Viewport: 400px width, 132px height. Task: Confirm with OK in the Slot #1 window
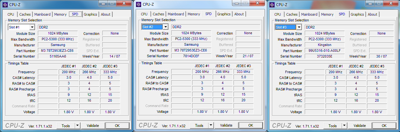click(x=117, y=126)
